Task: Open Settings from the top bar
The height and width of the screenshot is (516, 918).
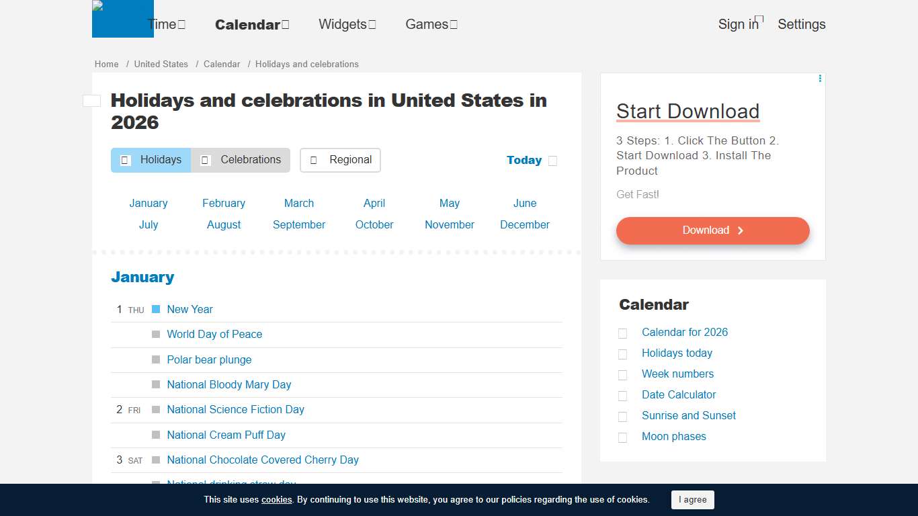Action: tap(802, 24)
